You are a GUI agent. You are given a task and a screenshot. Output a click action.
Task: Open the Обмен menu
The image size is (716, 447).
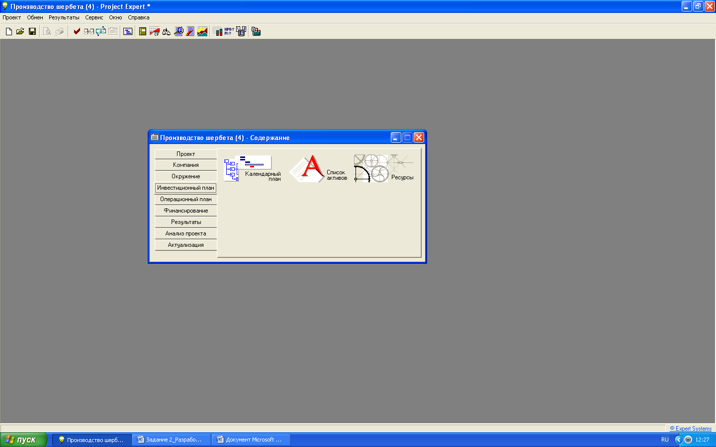point(35,17)
